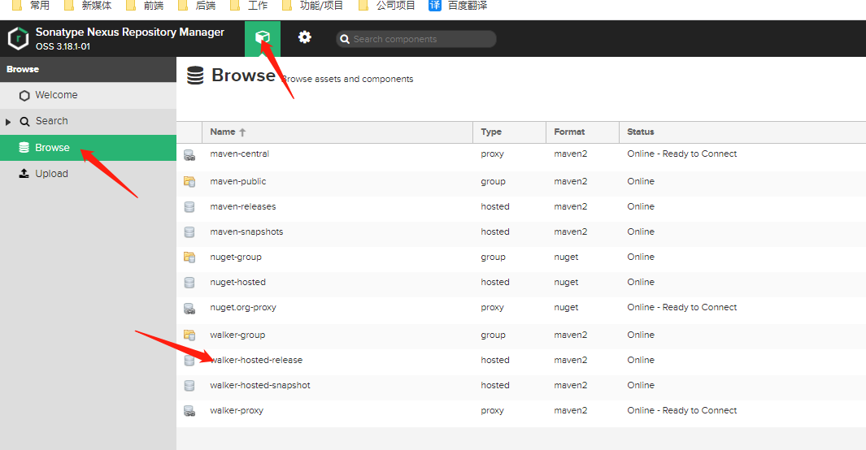Click the nuget-group folder icon
866x450 pixels.
(189, 257)
